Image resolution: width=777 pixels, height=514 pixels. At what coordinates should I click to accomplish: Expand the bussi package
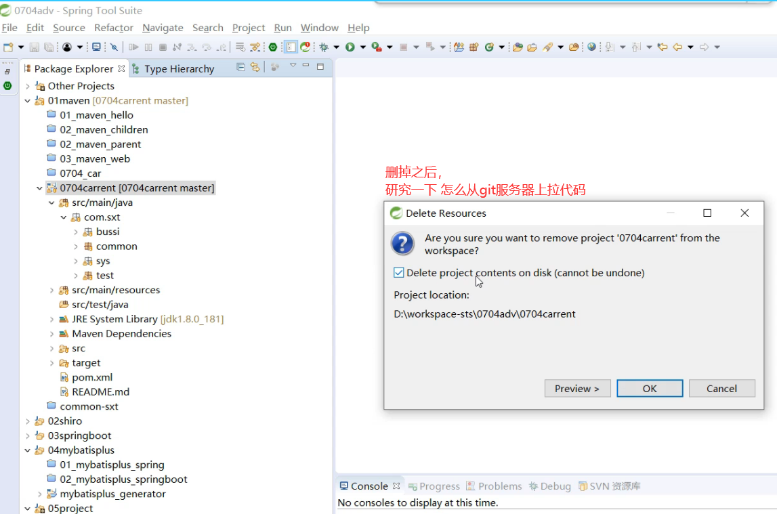pyautogui.click(x=76, y=232)
